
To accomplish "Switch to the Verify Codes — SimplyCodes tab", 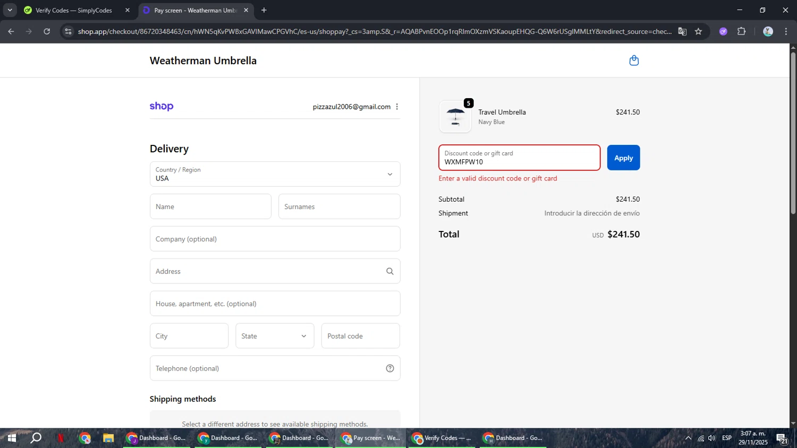I will (73, 10).
